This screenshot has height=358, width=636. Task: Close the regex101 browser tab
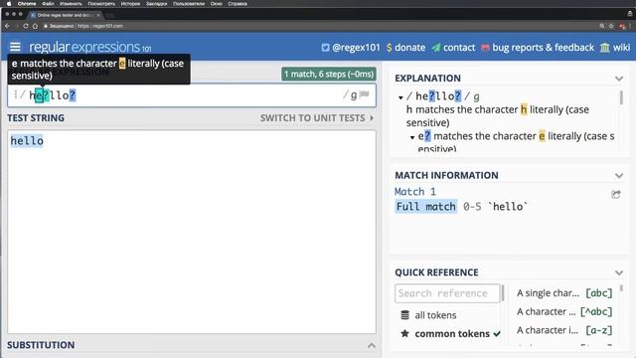pyautogui.click(x=98, y=15)
